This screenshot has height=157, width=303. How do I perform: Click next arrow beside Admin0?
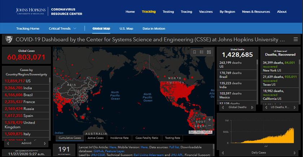pos(45,143)
